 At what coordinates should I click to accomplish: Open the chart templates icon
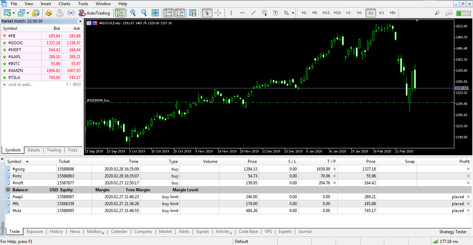click(193, 13)
